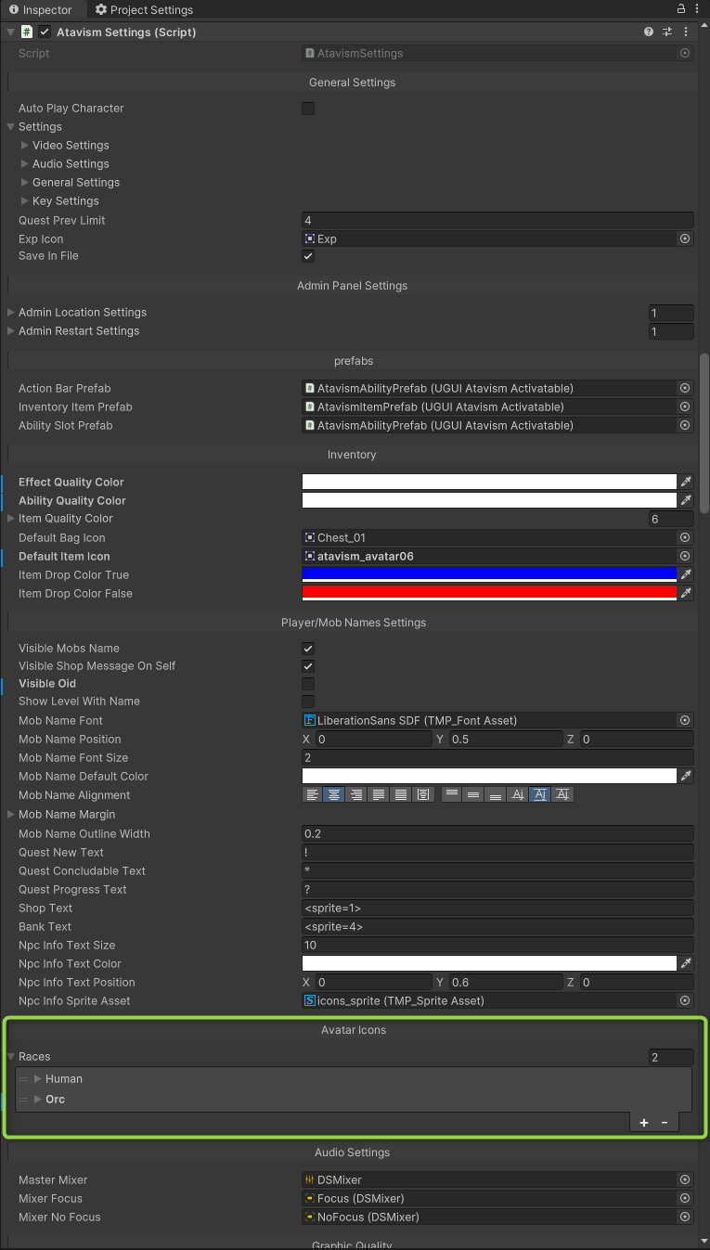
Task: Remove a race with the minus button
Action: (x=665, y=1123)
